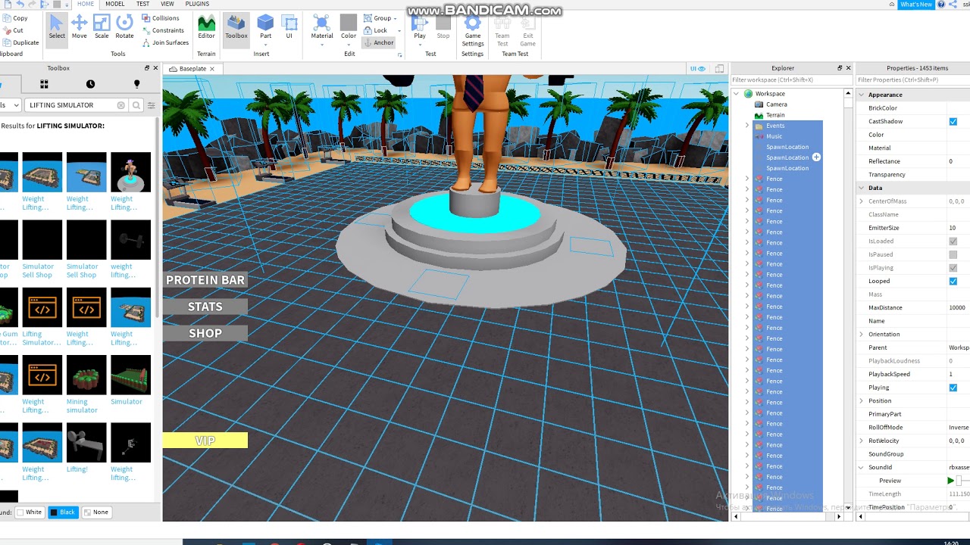Click the Toolbox search magnifier icon
The width and height of the screenshot is (970, 545).
[x=136, y=105]
